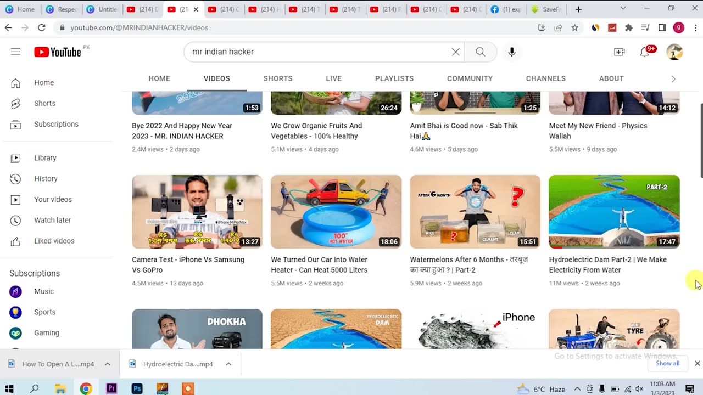Screen dimensions: 703x395
Task: Open the PLAYLISTS channel tab
Action: tap(394, 78)
